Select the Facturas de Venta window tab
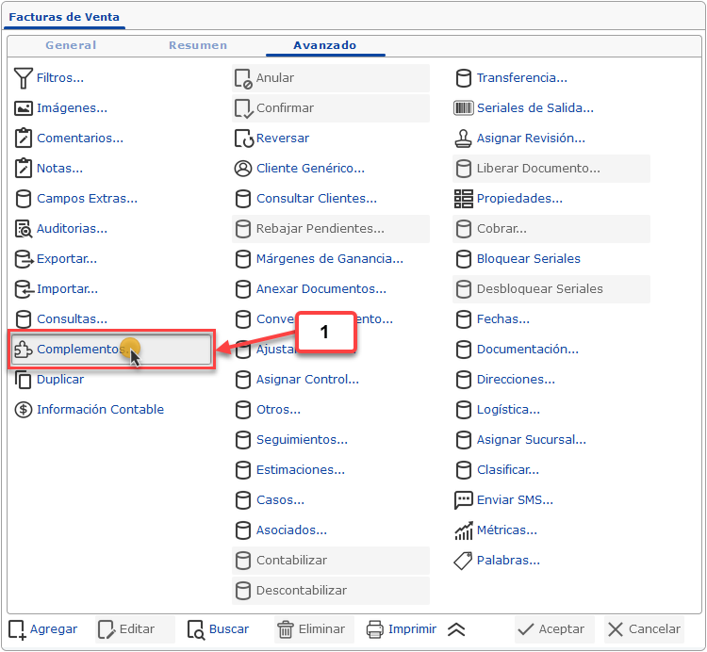This screenshot has height=652, width=707. (x=64, y=17)
